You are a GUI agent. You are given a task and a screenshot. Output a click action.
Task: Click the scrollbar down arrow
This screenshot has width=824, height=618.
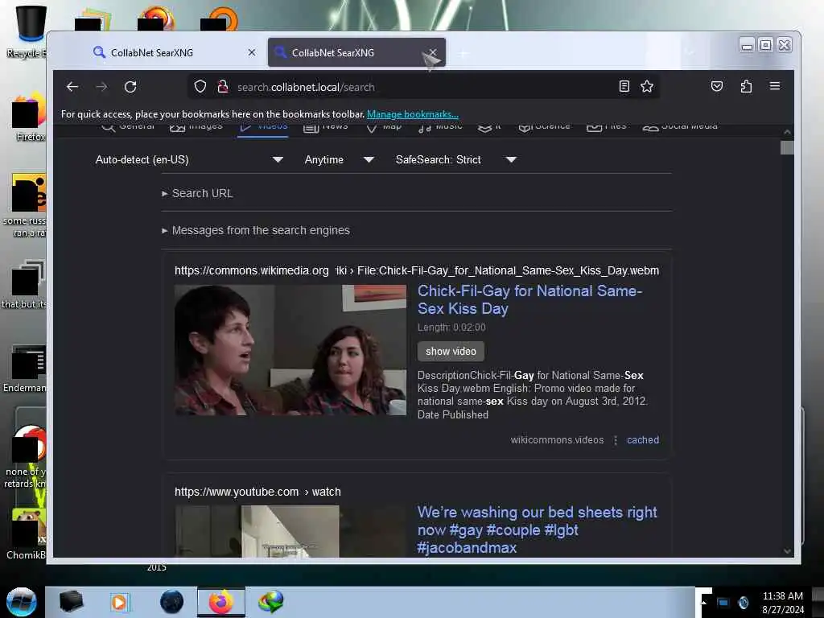point(787,550)
